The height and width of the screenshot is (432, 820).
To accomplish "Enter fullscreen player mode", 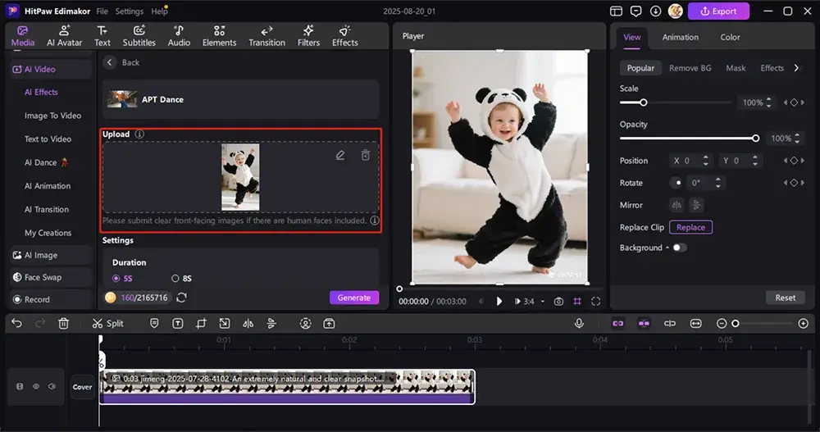I will 595,301.
